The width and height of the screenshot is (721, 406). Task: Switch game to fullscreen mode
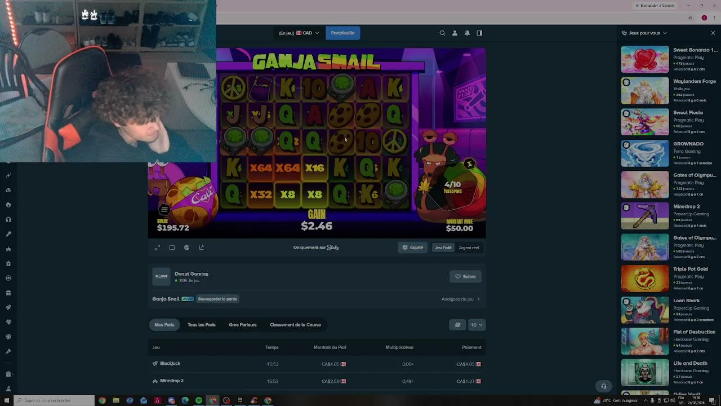(157, 248)
